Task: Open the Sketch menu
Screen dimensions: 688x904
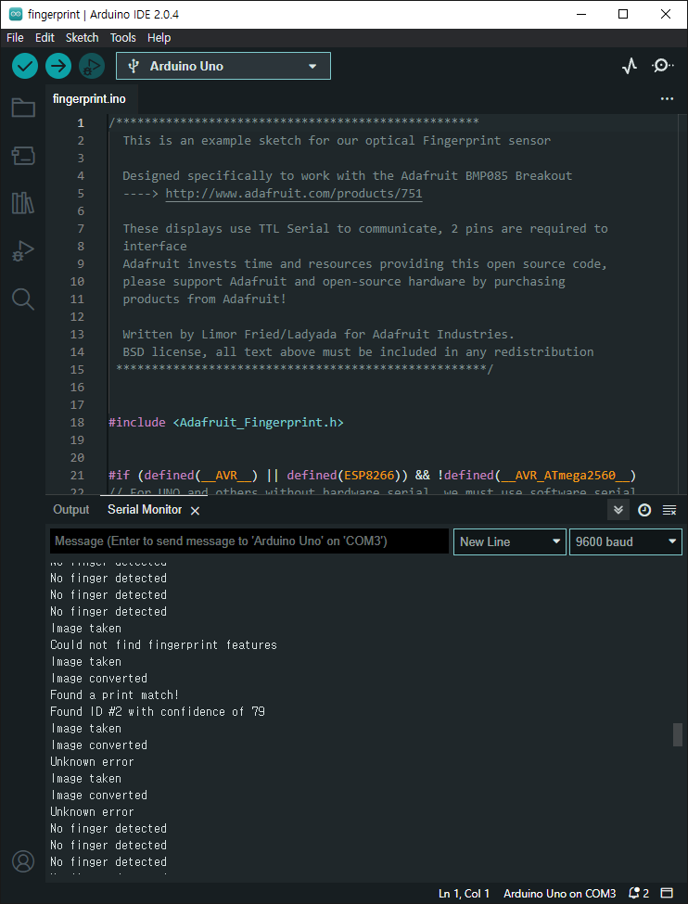Action: click(82, 37)
